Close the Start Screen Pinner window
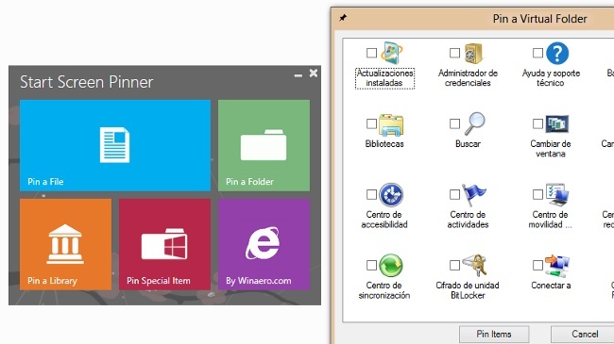The image size is (614, 344). 314,74
